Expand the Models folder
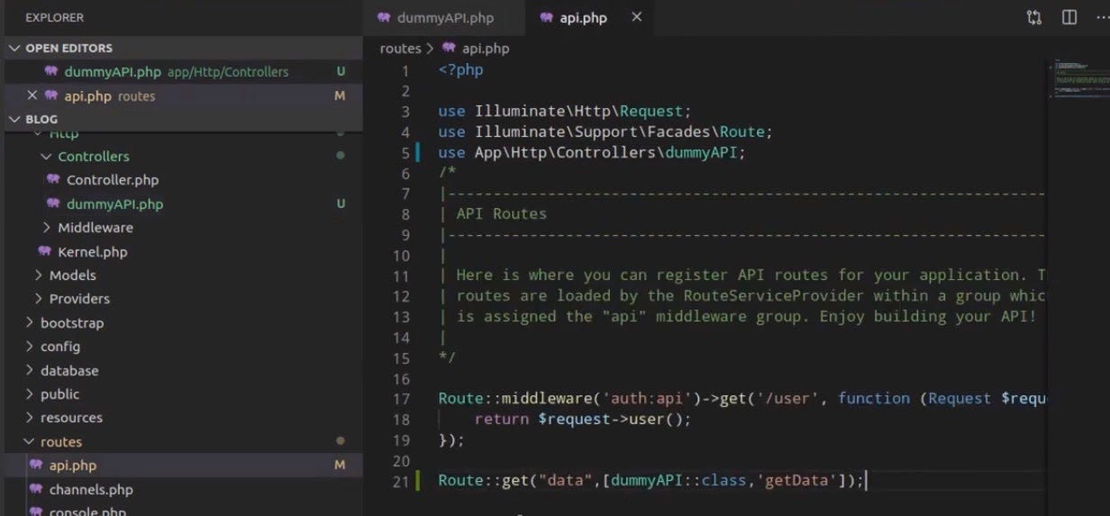The width and height of the screenshot is (1110, 516). (x=181, y=276)
